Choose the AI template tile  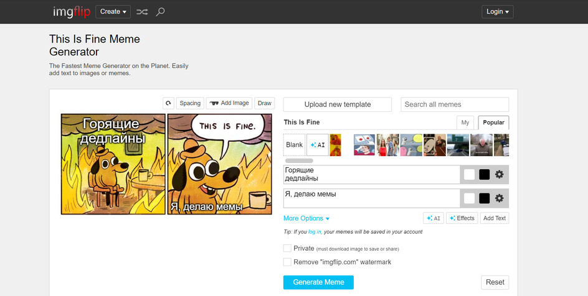(x=318, y=145)
